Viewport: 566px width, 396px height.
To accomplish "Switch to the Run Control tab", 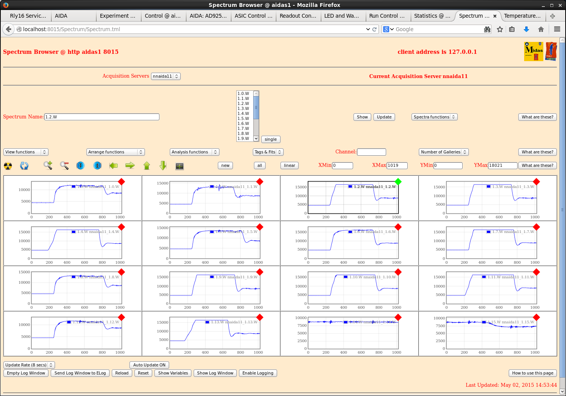I will (x=387, y=16).
